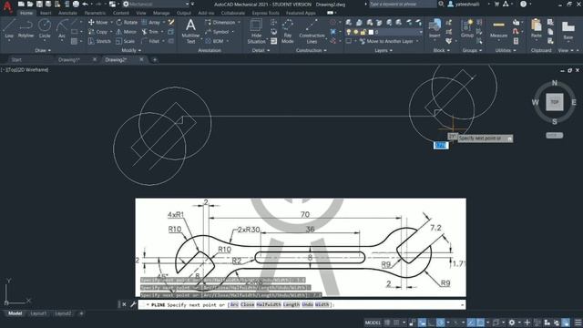Viewport: 583px width, 328px height.
Task: Click the Group tool
Action: 466,28
